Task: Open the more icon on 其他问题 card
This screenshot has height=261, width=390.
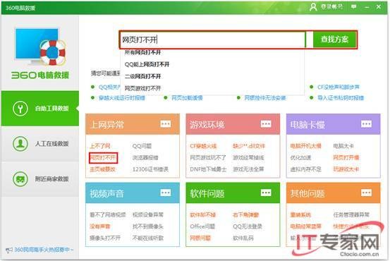Action: (x=366, y=193)
